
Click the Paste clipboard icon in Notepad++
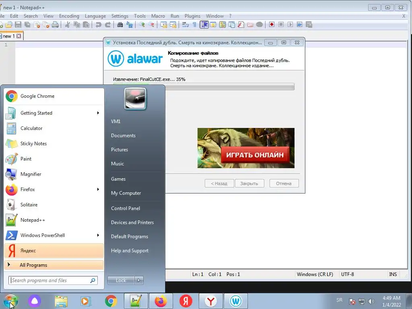coord(86,25)
